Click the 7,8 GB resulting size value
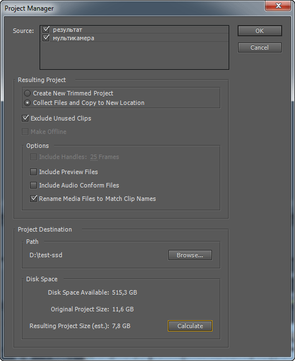Screen dimensions: 295x361 pyautogui.click(x=121, y=326)
